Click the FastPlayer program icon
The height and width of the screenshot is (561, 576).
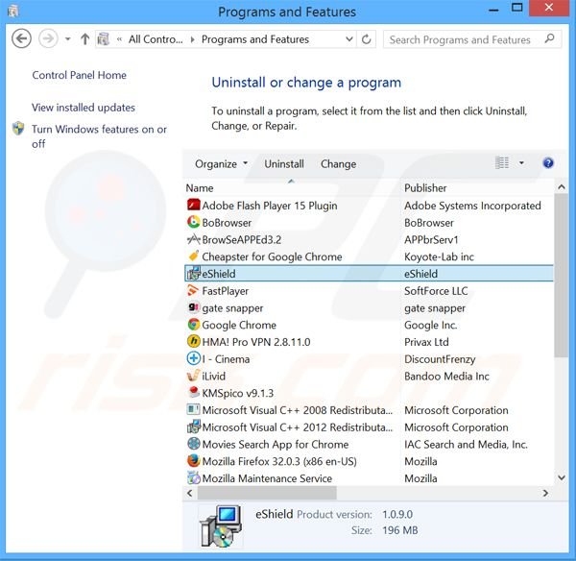click(x=193, y=290)
